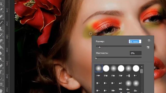The height and width of the screenshot is (93, 166).
Task: Select the Path Selection arrow tool
Action: [x=1, y=78]
